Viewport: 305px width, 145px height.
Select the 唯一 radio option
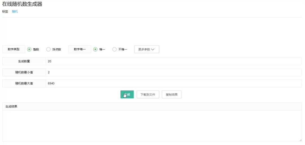point(95,49)
